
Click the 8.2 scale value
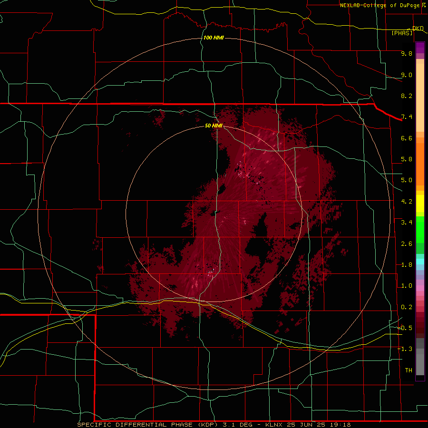click(x=407, y=96)
